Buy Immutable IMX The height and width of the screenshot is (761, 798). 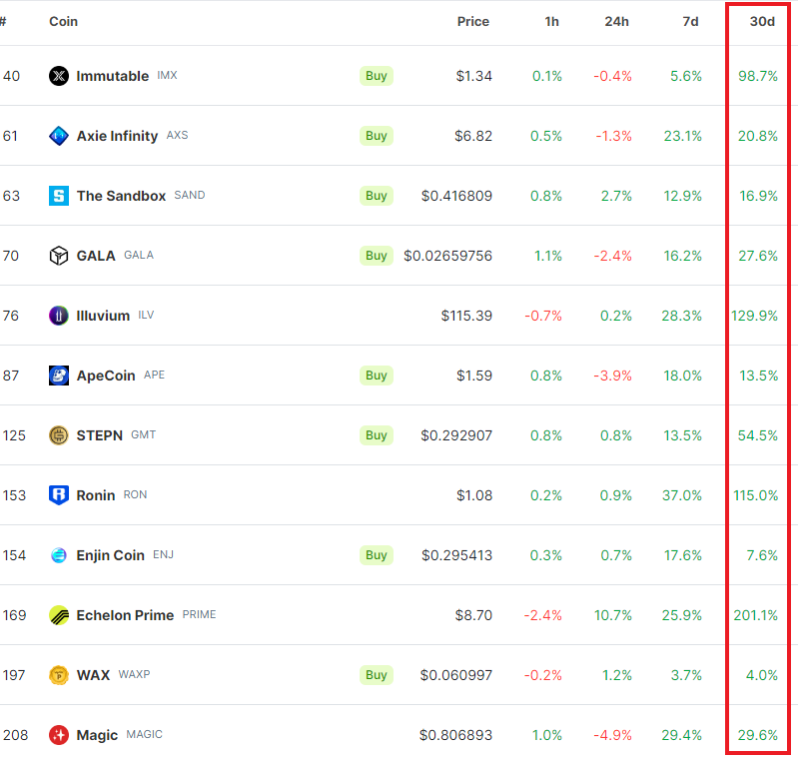point(377,76)
